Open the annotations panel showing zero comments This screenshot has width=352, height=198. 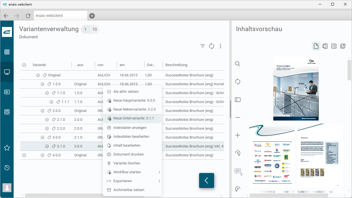(237, 171)
